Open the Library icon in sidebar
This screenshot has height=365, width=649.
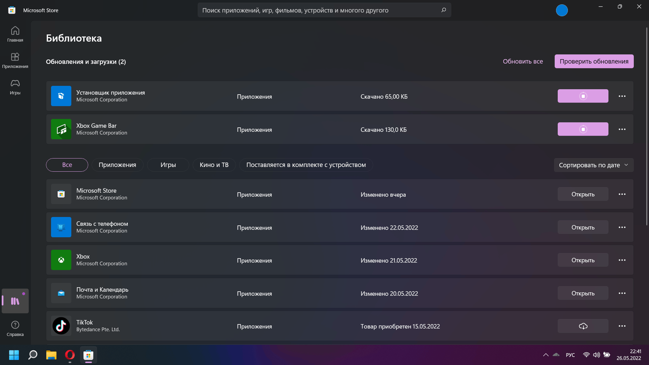[15, 301]
